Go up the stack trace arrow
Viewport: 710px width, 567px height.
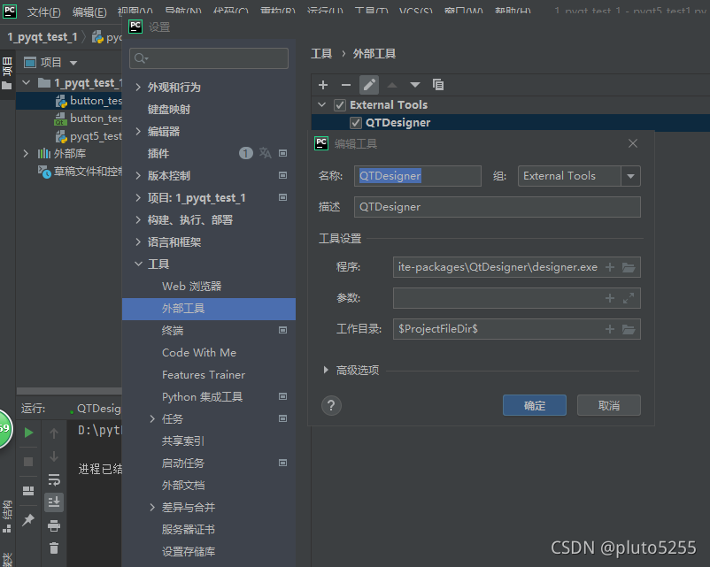tap(54, 433)
